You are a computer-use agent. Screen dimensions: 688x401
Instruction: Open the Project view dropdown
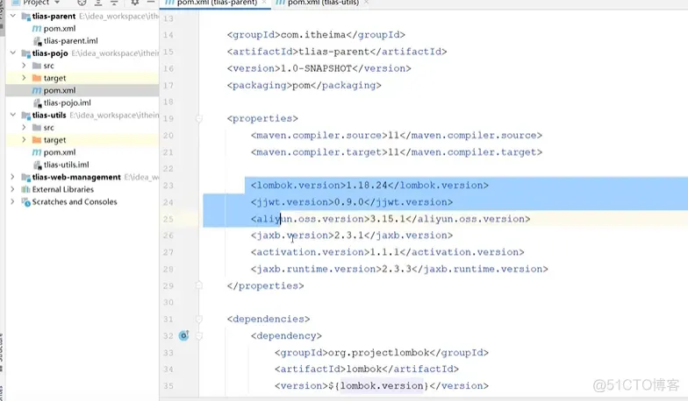tap(57, 2)
